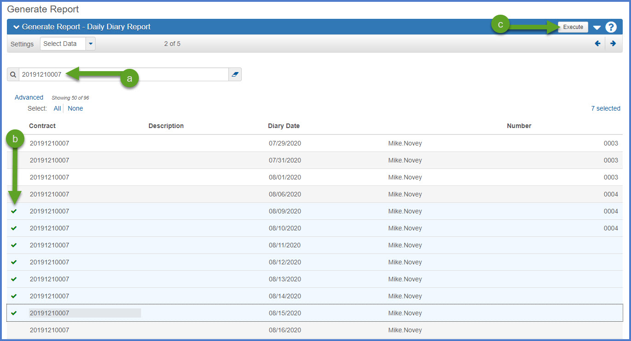
Task: Go to next step with right arrow
Action: tap(613, 44)
